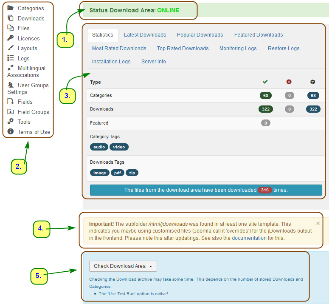Select the Statistics tab
This screenshot has height=307, width=332.
point(103,35)
